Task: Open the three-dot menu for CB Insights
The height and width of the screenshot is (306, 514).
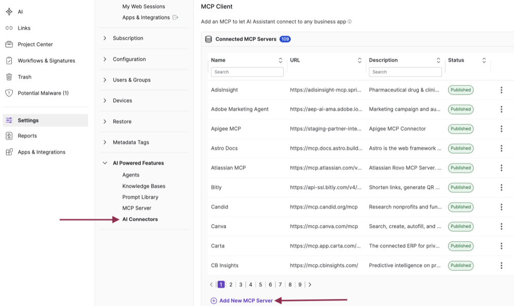Action: tap(501, 265)
